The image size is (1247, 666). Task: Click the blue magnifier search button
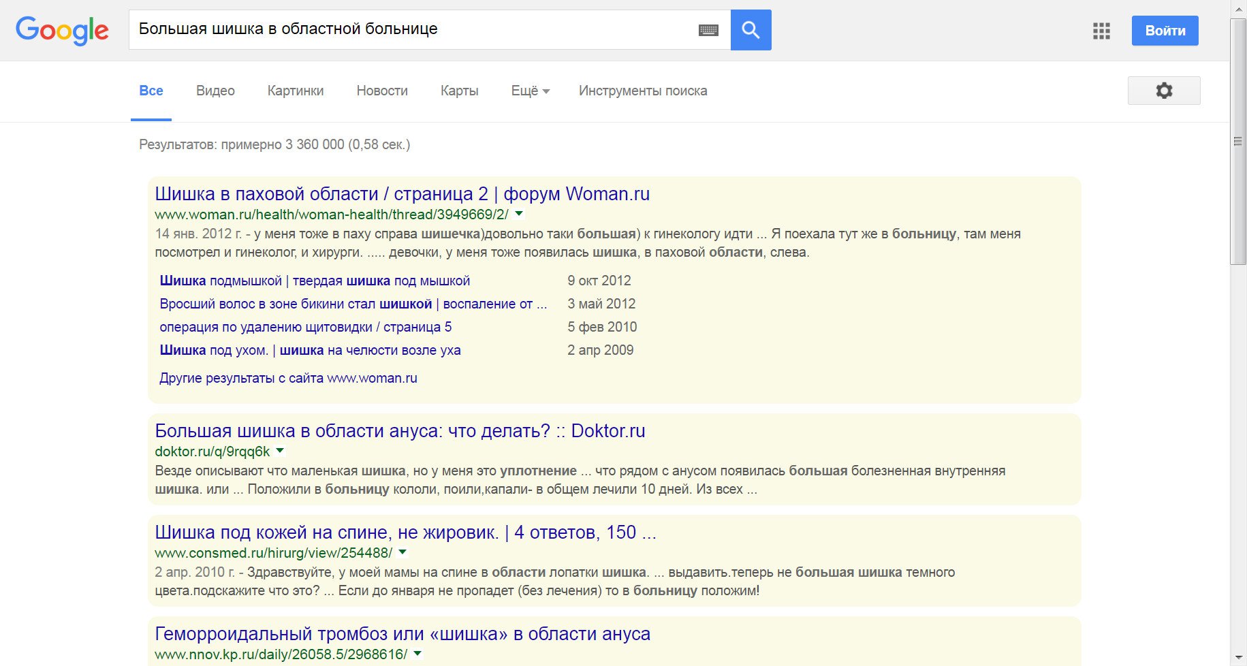coord(751,30)
